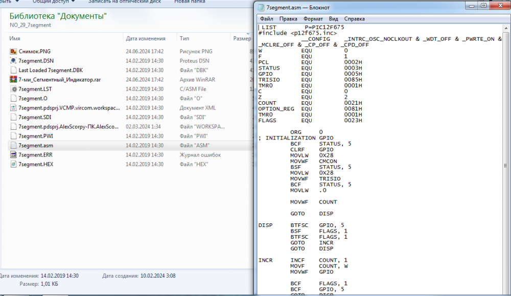
Task: Click the Новая папка button
Action: pyautogui.click(x=190, y=2)
